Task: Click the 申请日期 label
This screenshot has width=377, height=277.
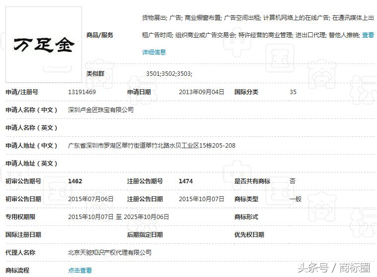Action: point(139,92)
